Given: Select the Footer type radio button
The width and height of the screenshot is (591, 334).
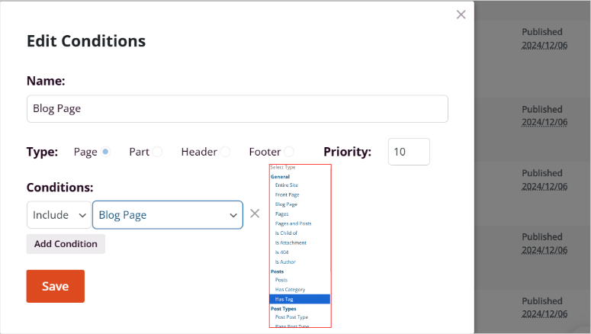Looking at the screenshot, I should click(289, 152).
